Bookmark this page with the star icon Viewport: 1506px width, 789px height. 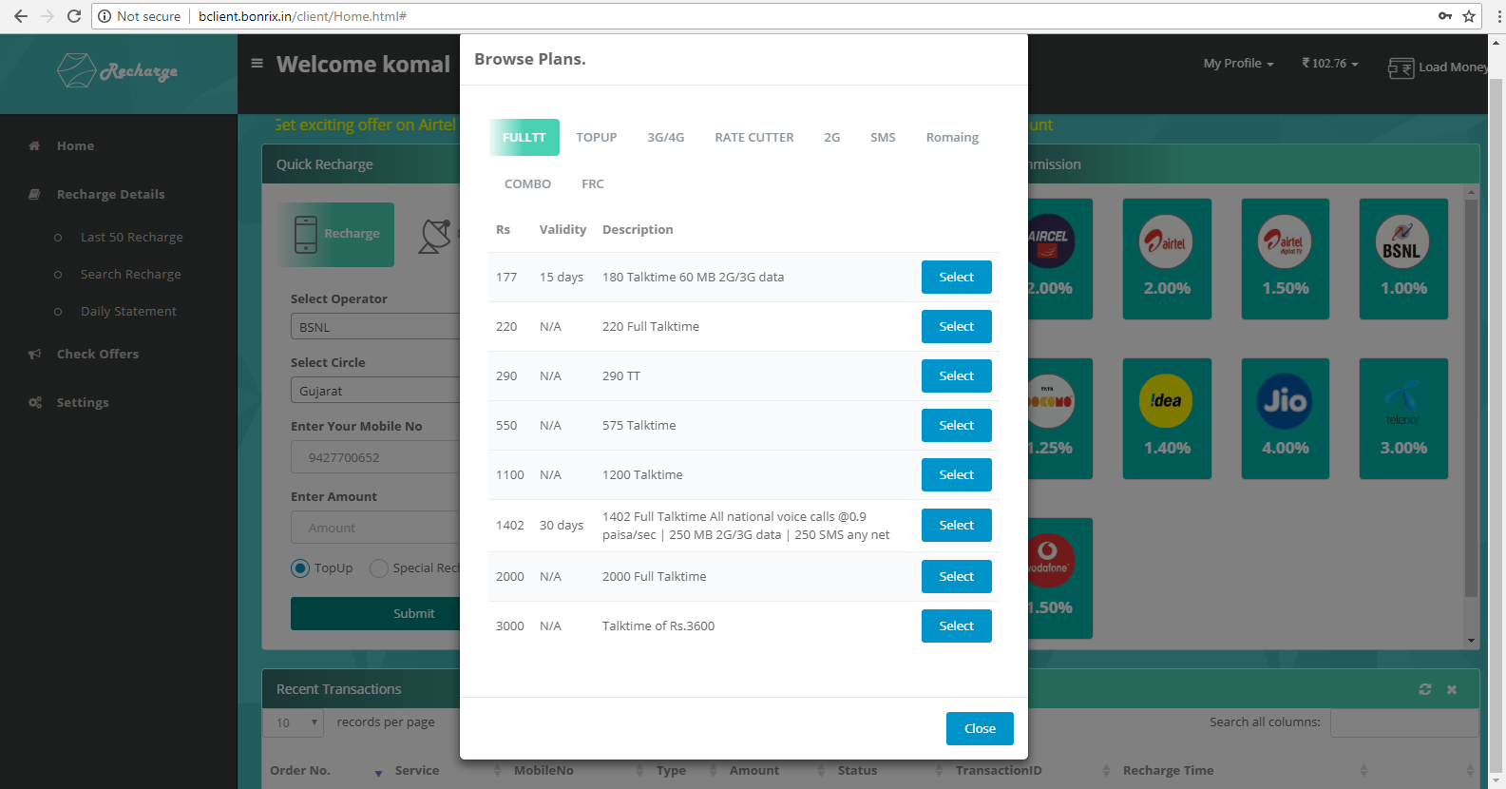[x=1469, y=16]
